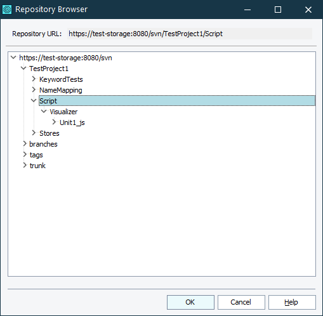
Task: Click the Repository URL field
Action: pyautogui.click(x=190, y=34)
